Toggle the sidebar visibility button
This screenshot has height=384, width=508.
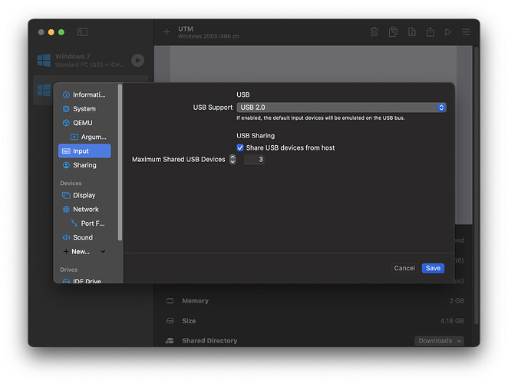(82, 32)
